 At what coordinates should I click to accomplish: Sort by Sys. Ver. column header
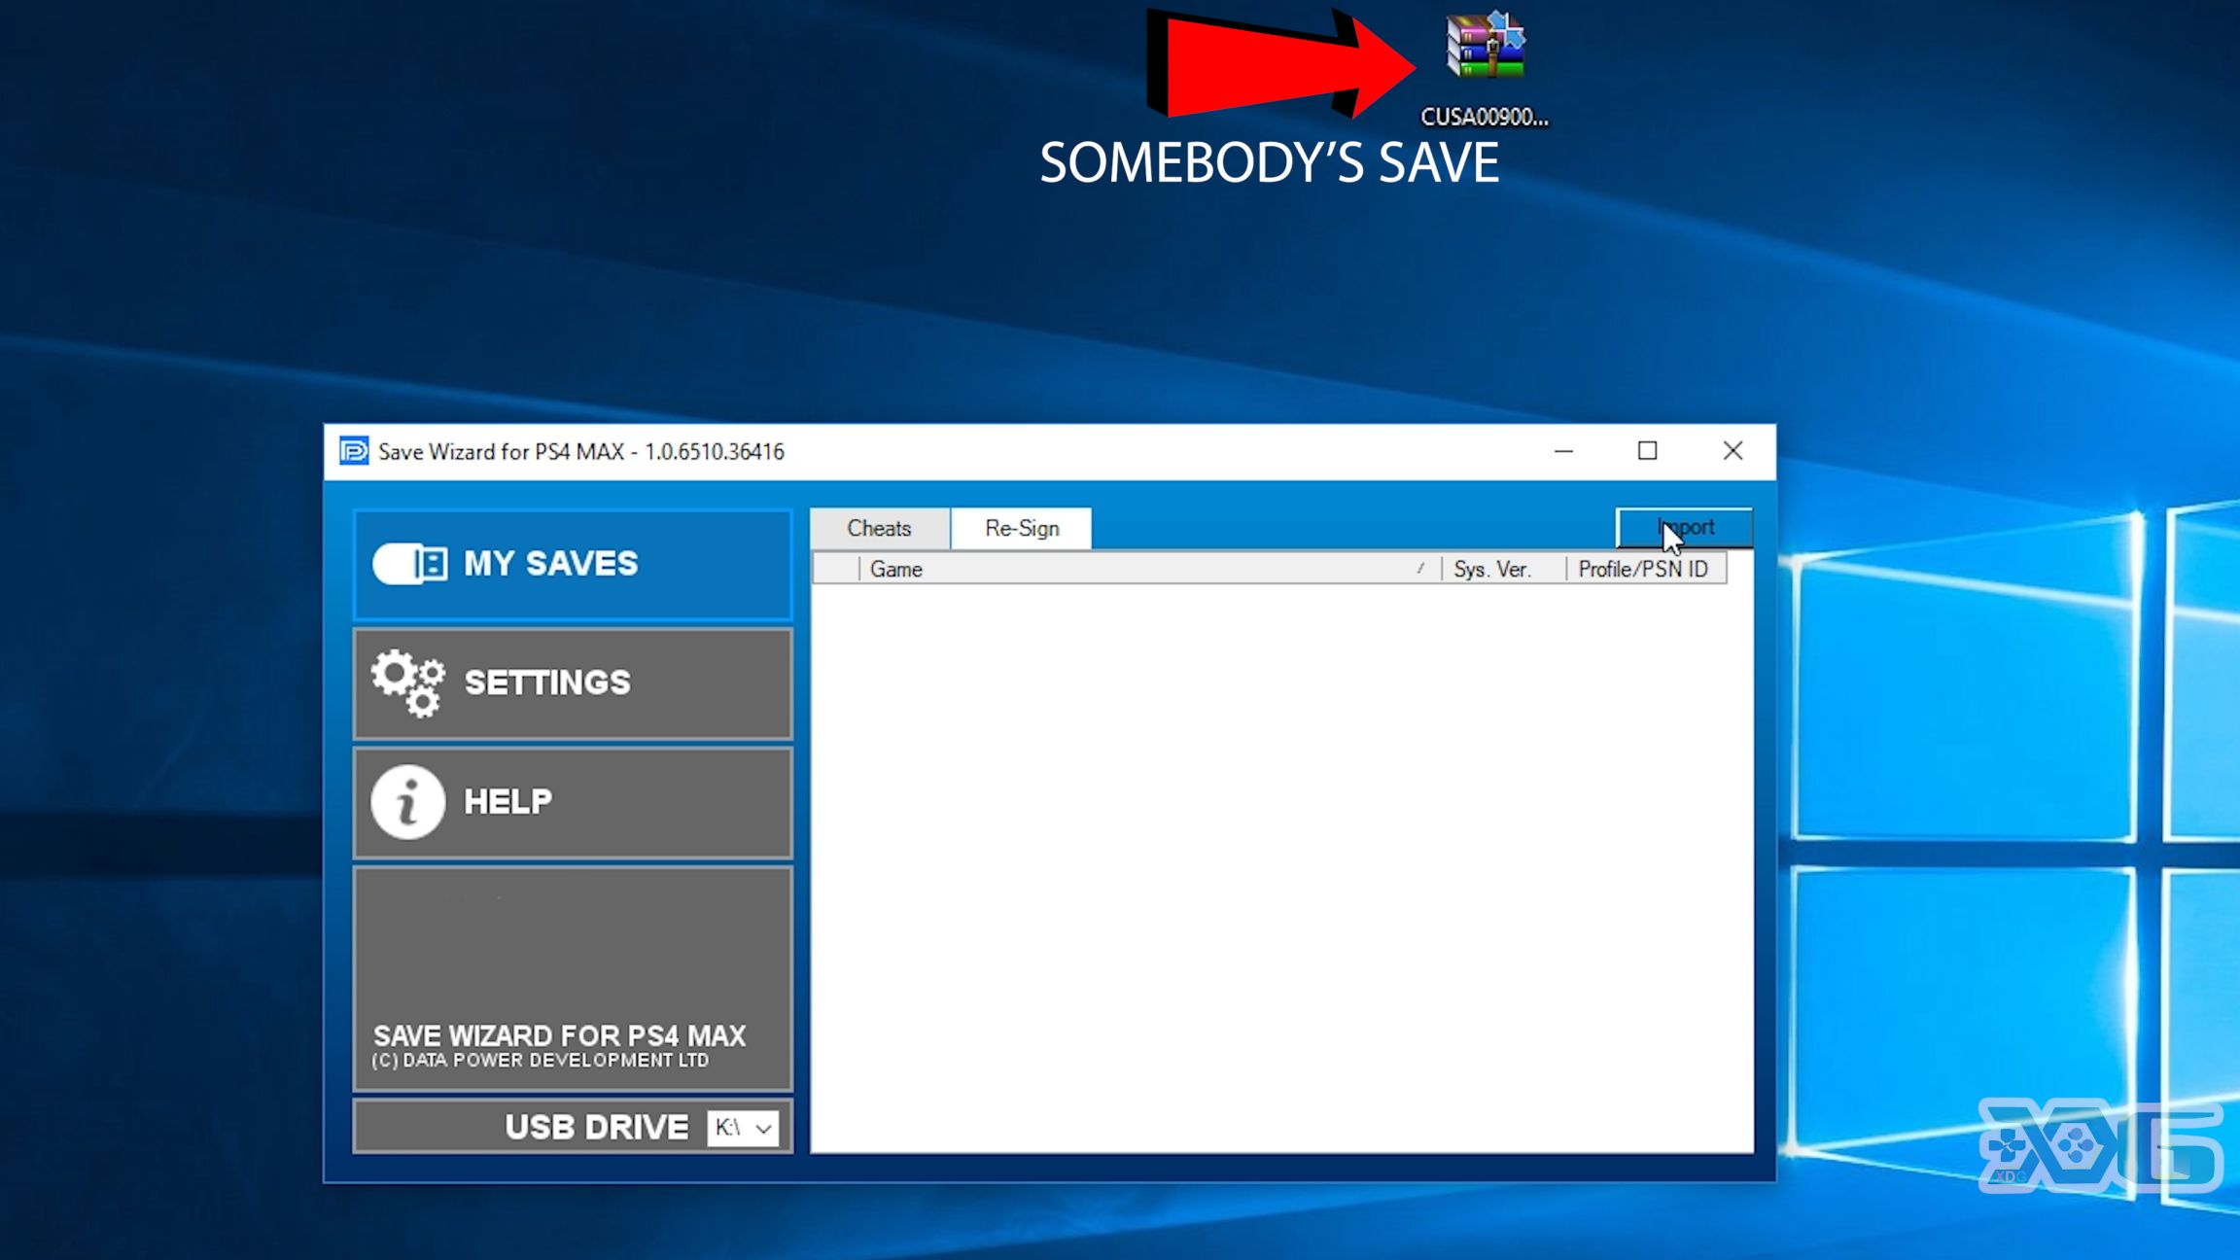(1503, 569)
